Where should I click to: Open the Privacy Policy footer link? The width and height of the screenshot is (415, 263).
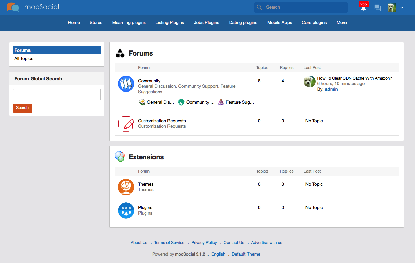click(204, 243)
